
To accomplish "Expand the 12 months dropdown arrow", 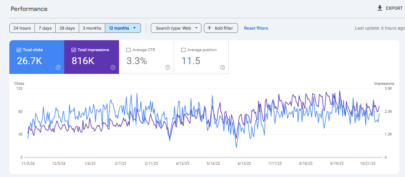I will [x=134, y=28].
